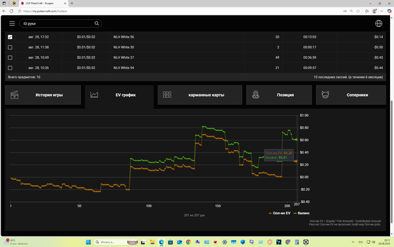Open browser zoom magnifier in address bar
Screen dimensions: 394x247
[x=352, y=11]
